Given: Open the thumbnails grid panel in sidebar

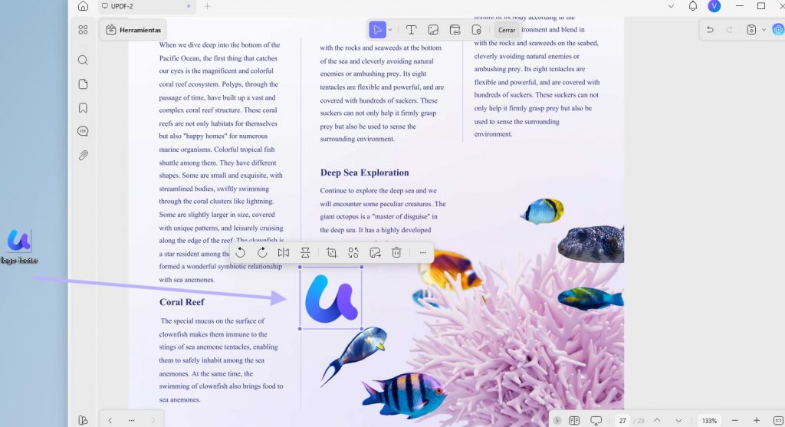Looking at the screenshot, I should click(83, 30).
